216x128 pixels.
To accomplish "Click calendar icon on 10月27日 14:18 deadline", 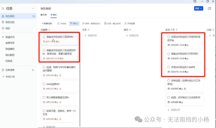I will (169, 72).
